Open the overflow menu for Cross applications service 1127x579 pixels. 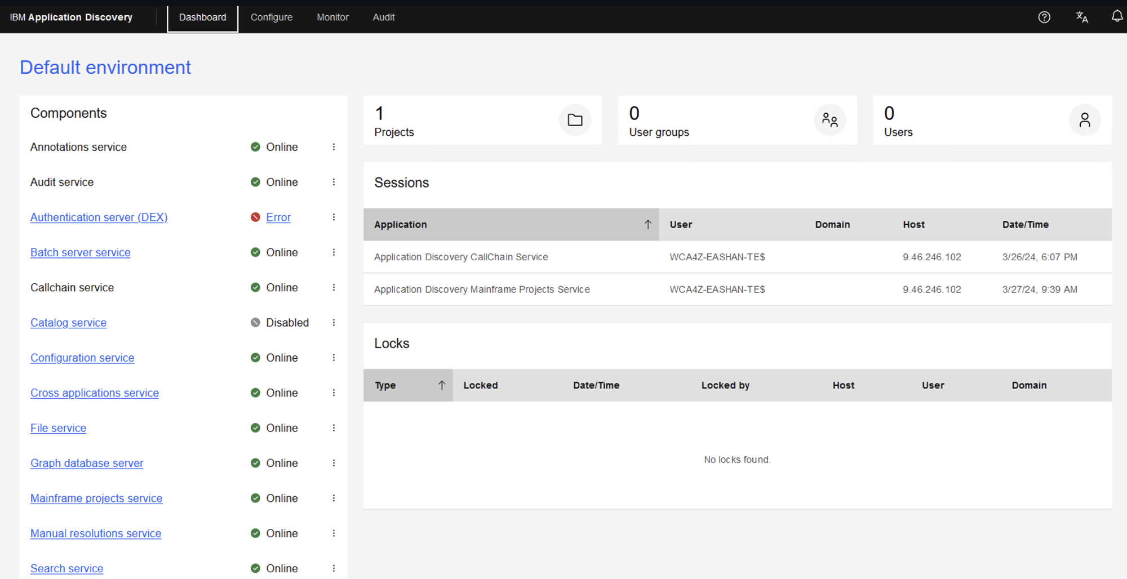334,393
